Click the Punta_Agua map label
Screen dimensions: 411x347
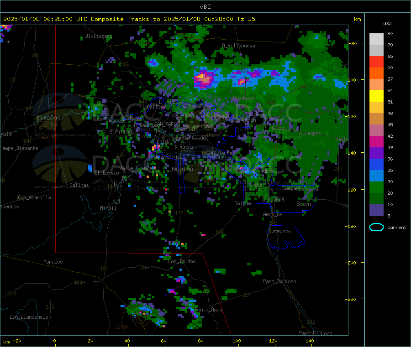(x=208, y=310)
